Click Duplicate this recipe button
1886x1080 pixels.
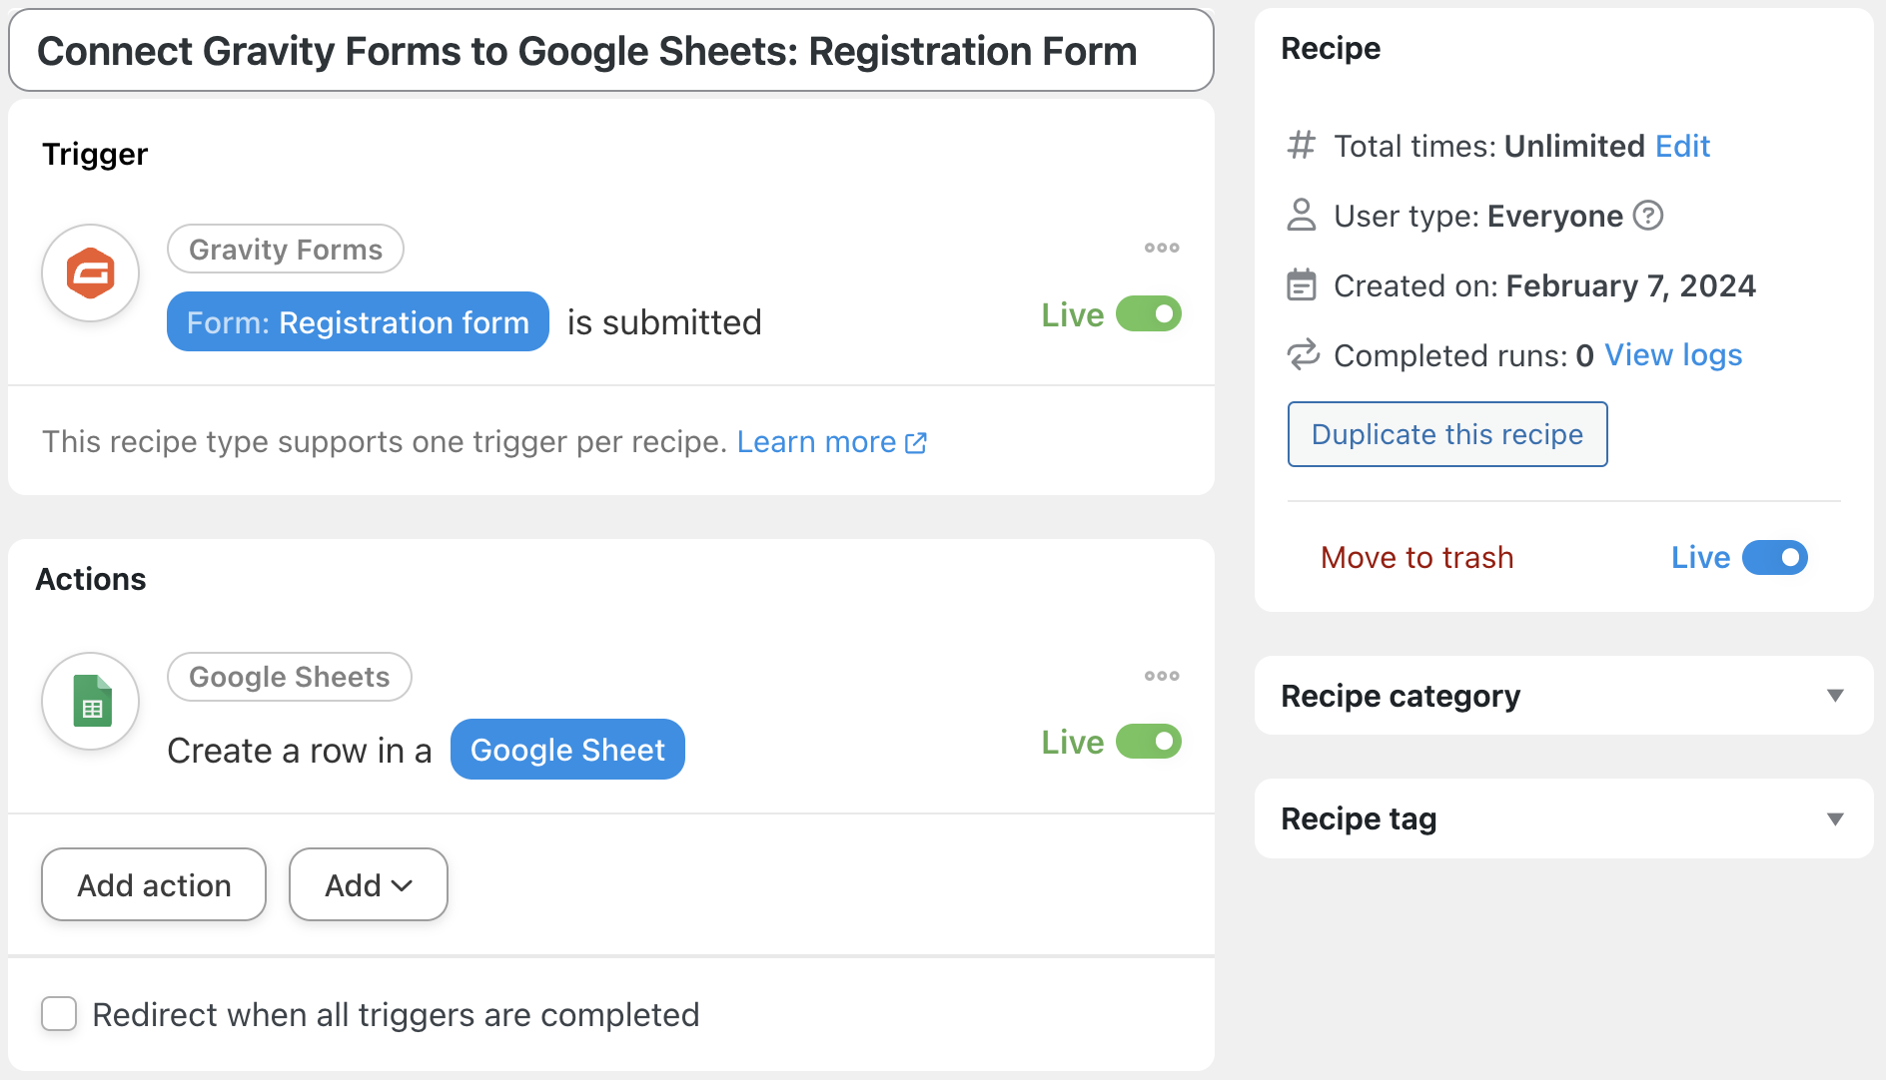pos(1446,434)
